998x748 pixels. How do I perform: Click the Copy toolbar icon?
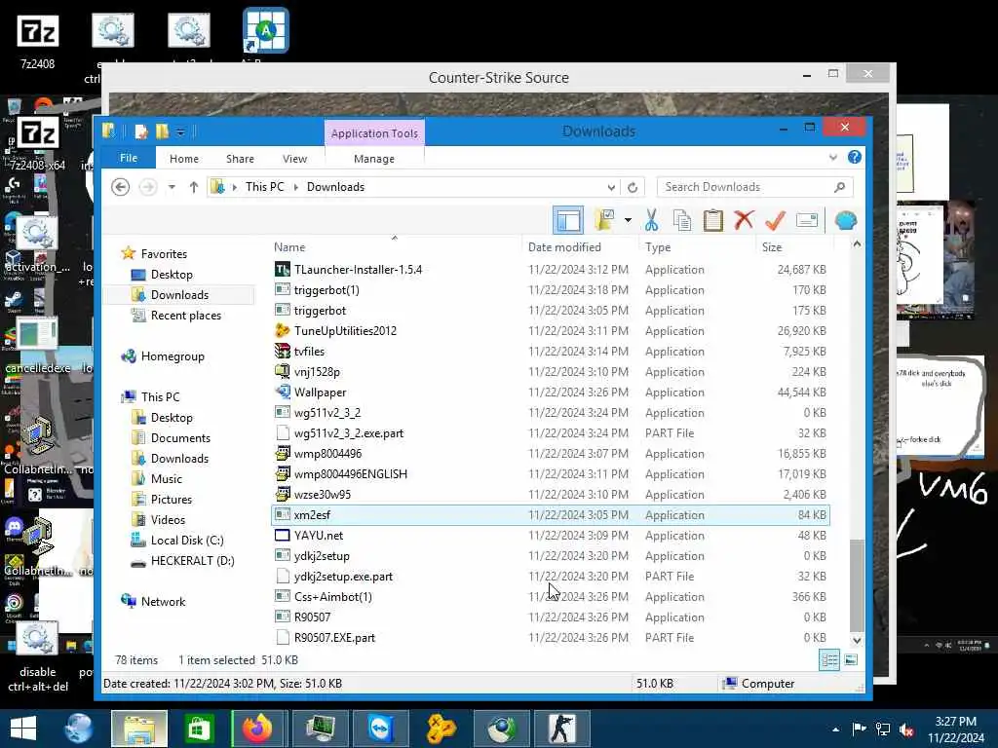681,221
